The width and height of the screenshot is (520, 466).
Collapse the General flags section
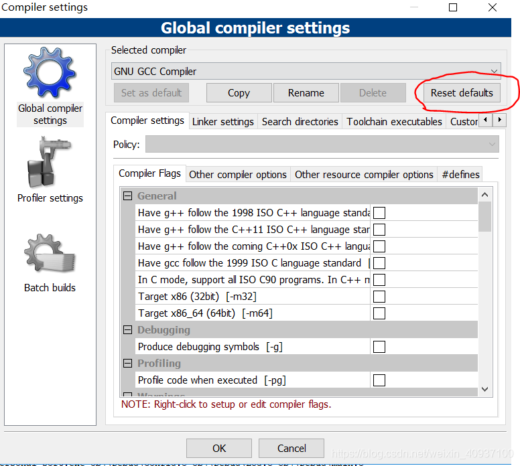[128, 196]
